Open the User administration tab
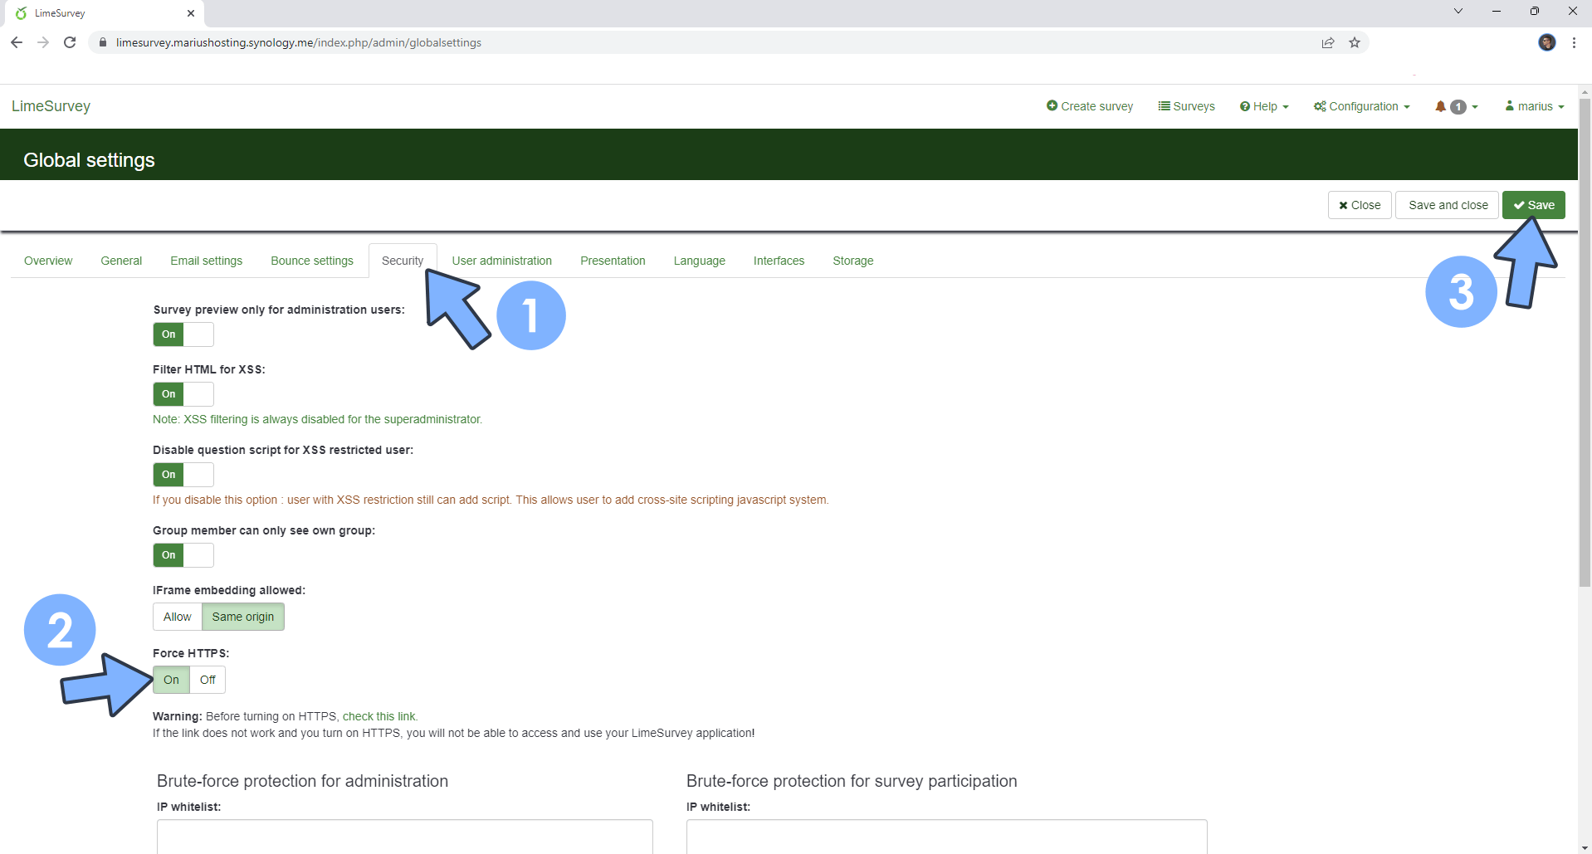Image resolution: width=1592 pixels, height=854 pixels. point(502,261)
